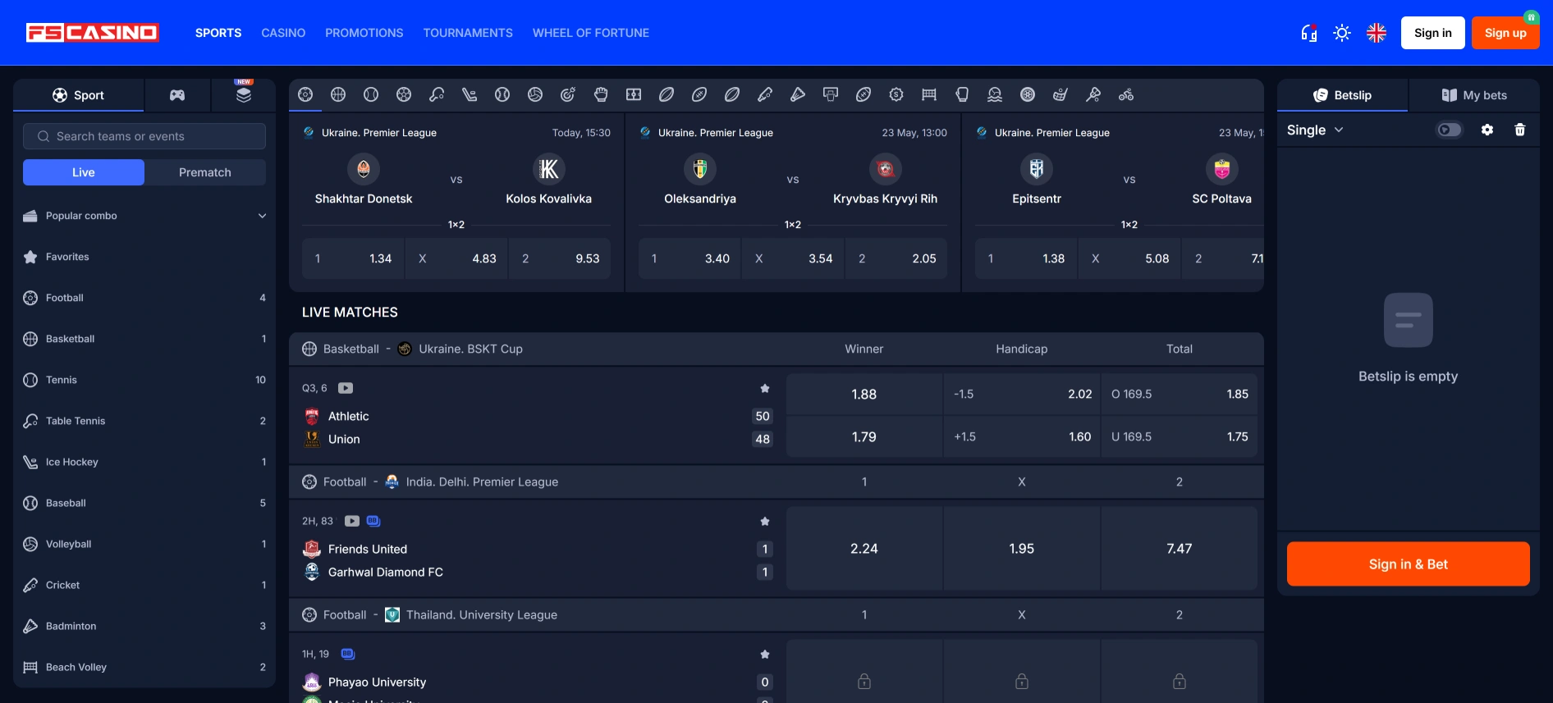Open live video stream for Friends United match
The image size is (1553, 703).
click(x=352, y=521)
